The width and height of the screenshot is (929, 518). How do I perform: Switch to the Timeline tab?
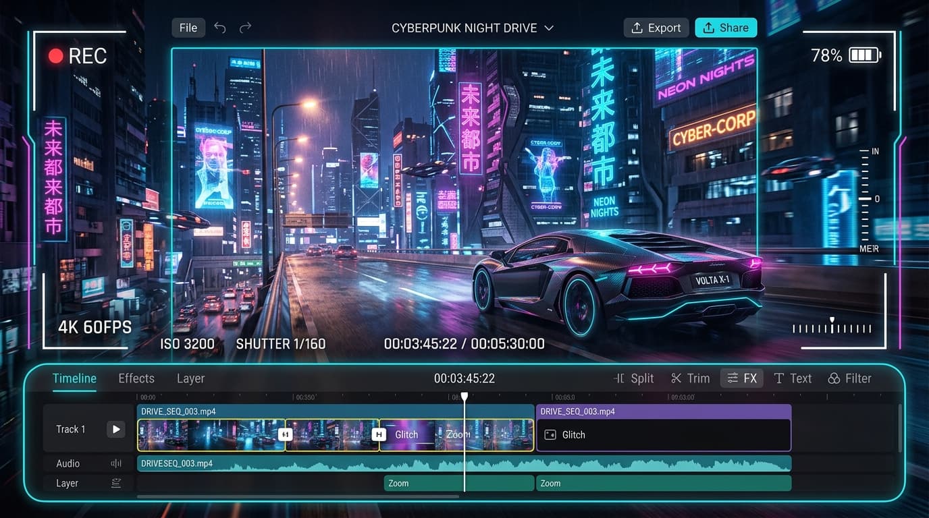(x=74, y=378)
